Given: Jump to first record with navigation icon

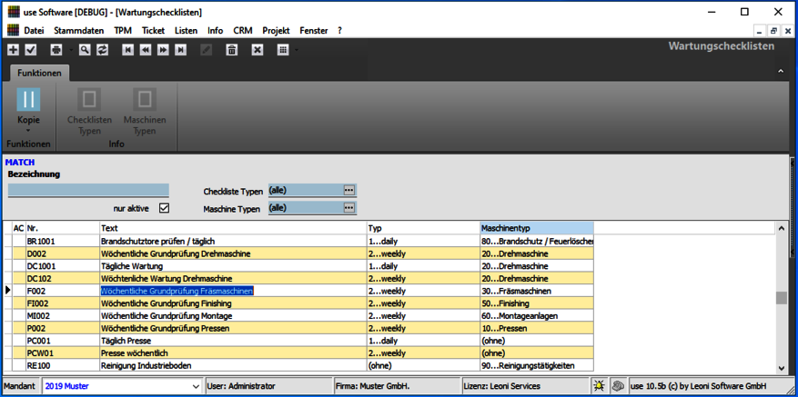Looking at the screenshot, I should [128, 50].
